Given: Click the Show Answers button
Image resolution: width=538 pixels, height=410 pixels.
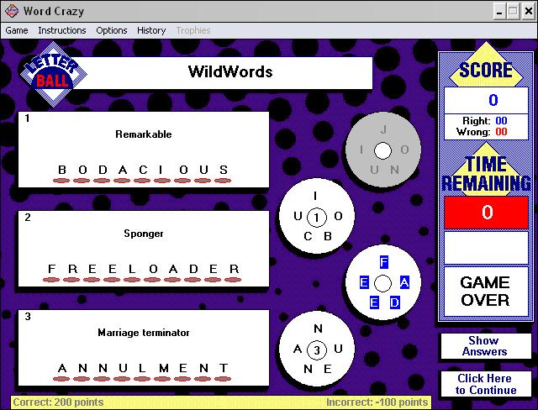Looking at the screenshot, I should (x=485, y=346).
